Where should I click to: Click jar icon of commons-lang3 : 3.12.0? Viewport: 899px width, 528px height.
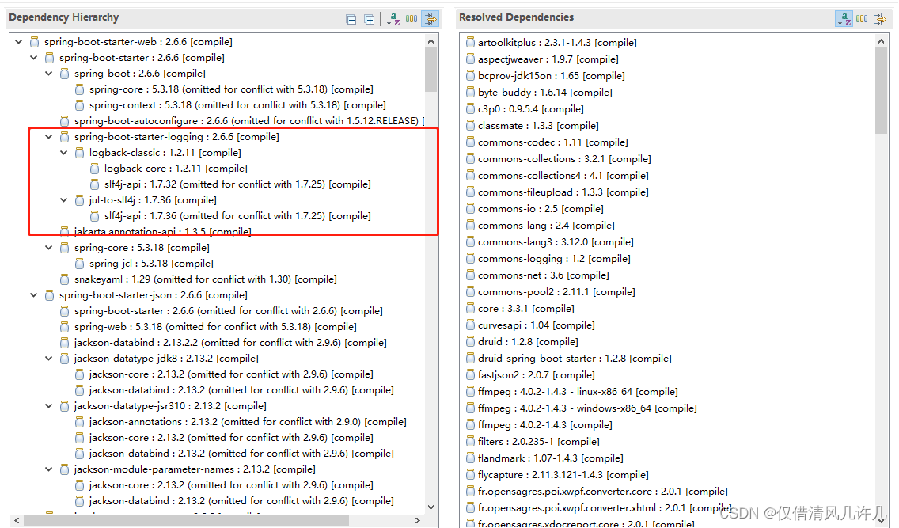coord(471,242)
